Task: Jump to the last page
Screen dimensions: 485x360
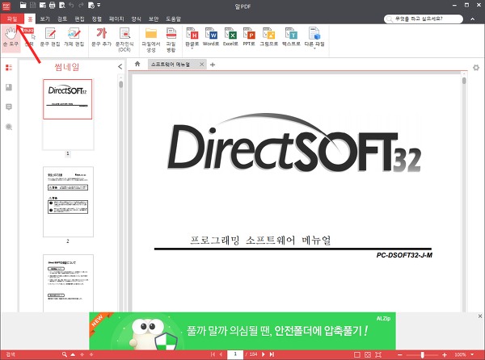Action: click(x=272, y=354)
